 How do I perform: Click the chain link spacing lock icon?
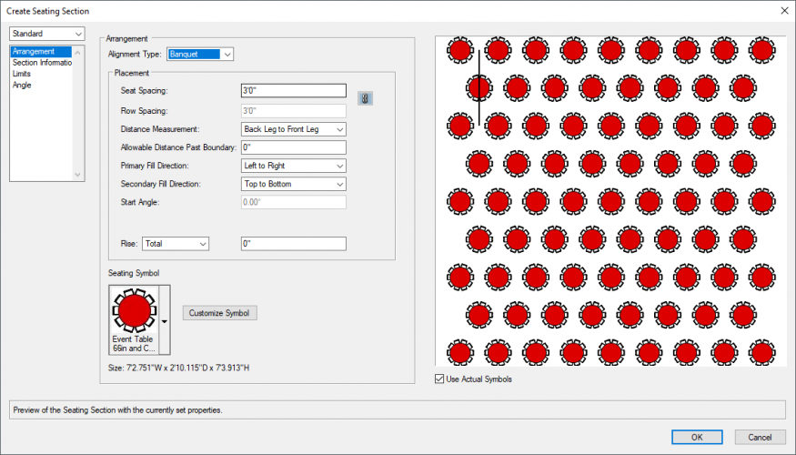(366, 98)
